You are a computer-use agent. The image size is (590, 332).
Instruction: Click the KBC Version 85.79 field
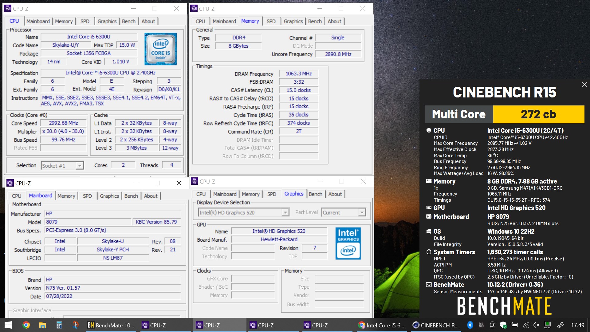click(x=156, y=222)
